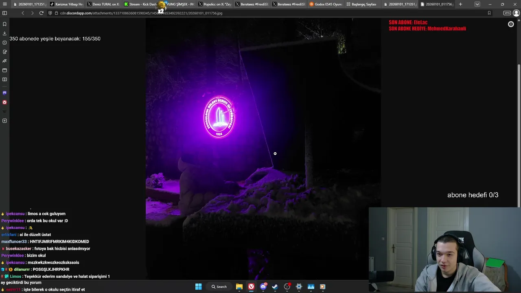Image resolution: width=521 pixels, height=293 pixels.
Task: Switch to the Karizma: Yılbaşı TikTok tab
Action: (66, 4)
